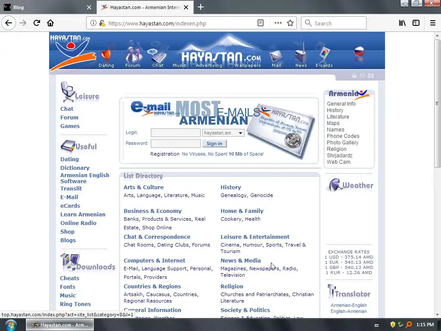This screenshot has height=331, width=441.
Task: Open Online Radio in Useful sidebar
Action: (78, 223)
